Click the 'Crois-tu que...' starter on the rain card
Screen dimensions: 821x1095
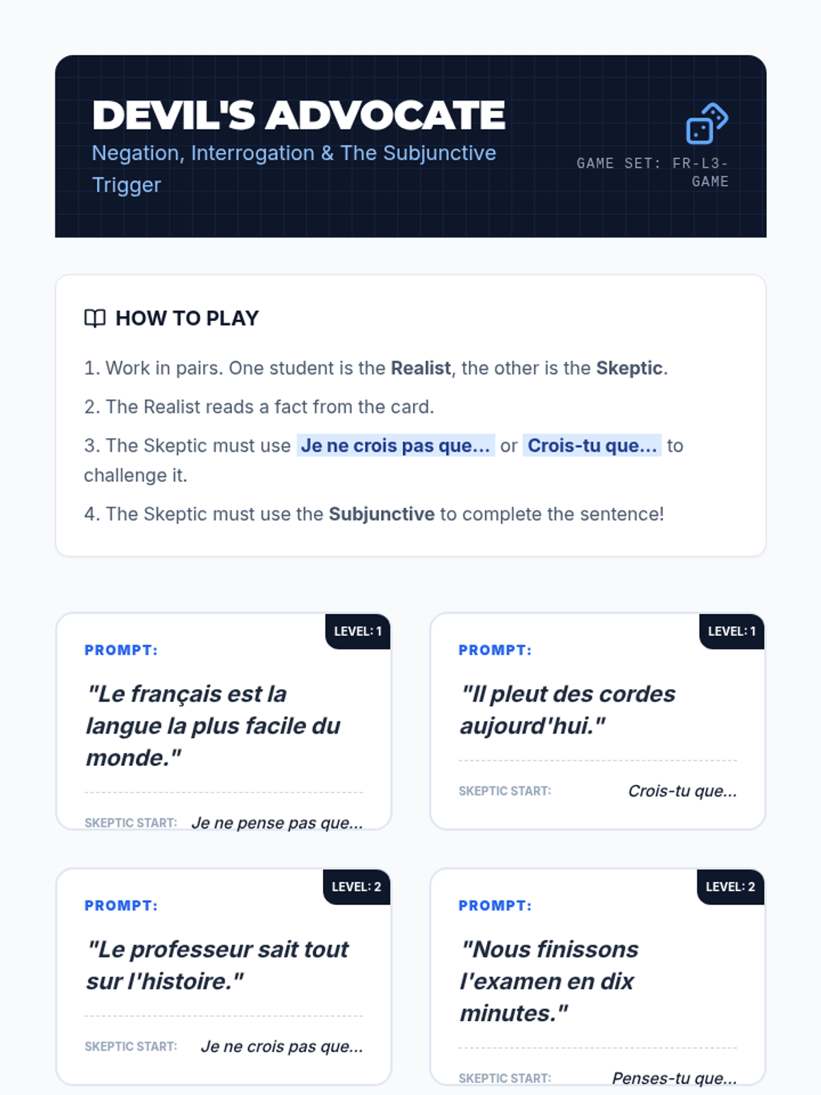pos(682,791)
